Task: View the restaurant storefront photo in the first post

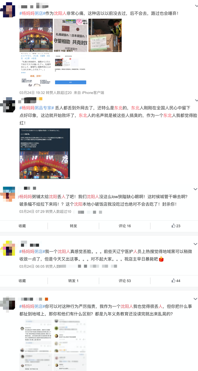Action: click(x=36, y=35)
